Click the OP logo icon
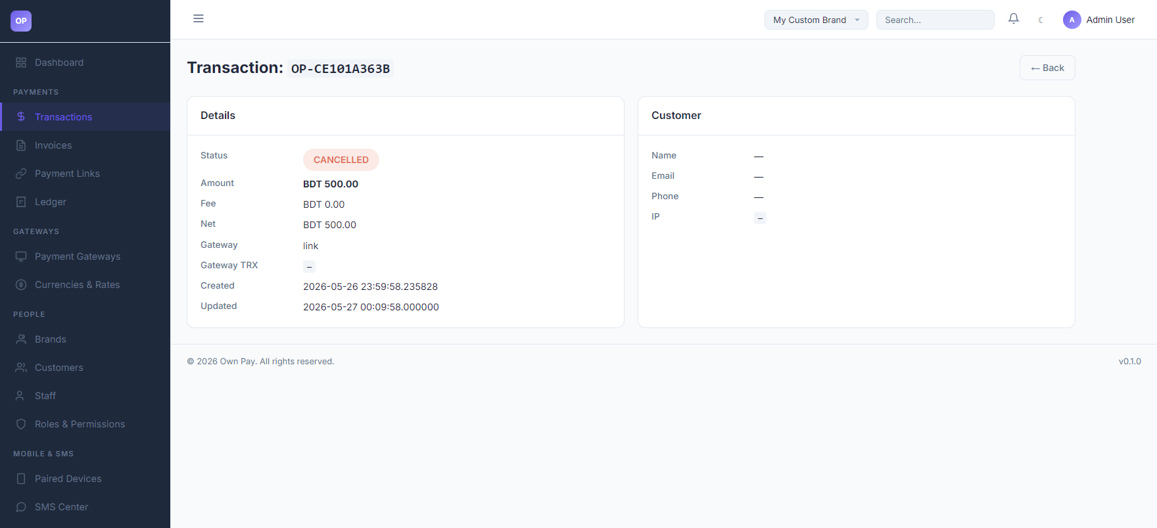Image resolution: width=1157 pixels, height=528 pixels. [x=21, y=21]
